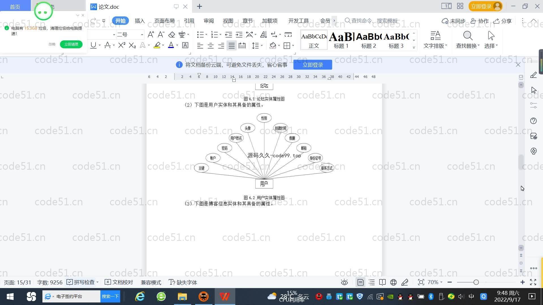Apply the 标题 3 style

pos(396,40)
